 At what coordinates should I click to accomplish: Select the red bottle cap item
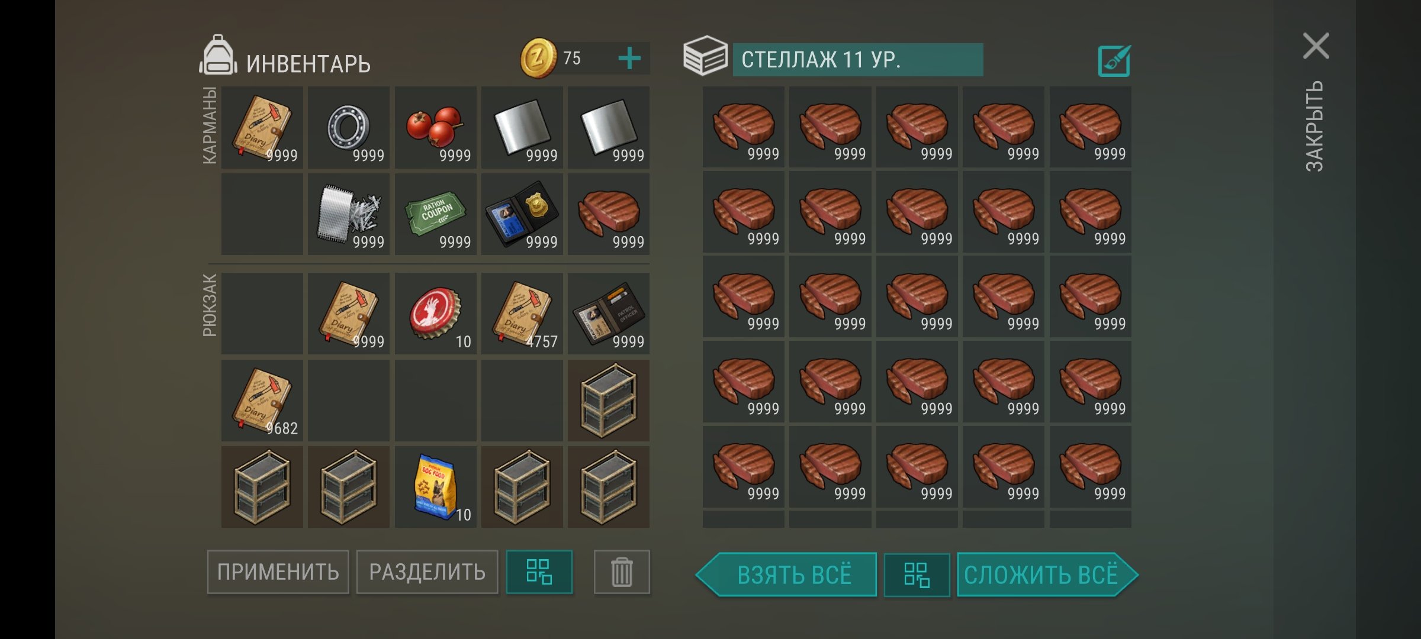coord(436,314)
